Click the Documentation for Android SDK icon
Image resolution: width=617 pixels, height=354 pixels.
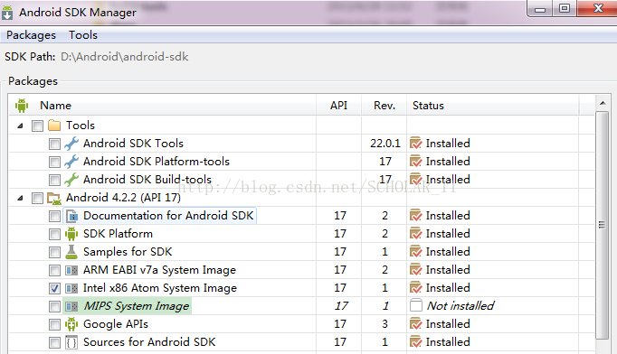[71, 216]
